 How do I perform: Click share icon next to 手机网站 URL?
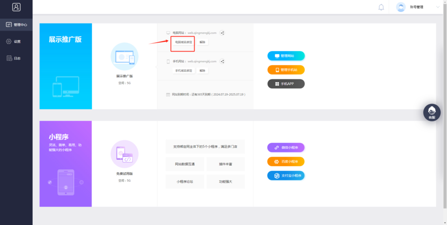[222, 61]
